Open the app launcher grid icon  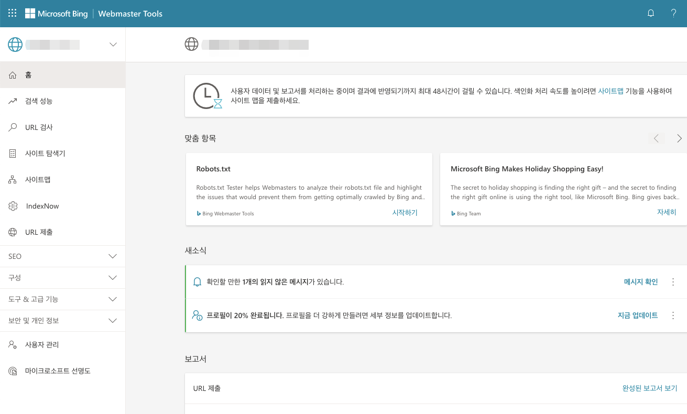12,13
